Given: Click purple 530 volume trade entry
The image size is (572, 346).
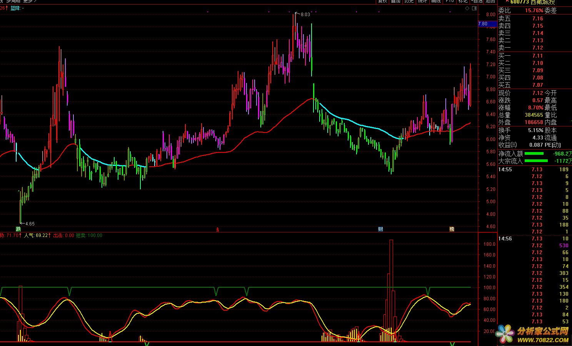Looking at the screenshot, I should click(x=564, y=245).
